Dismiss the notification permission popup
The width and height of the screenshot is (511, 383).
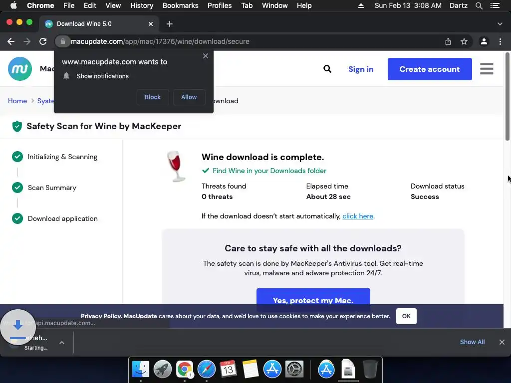tap(205, 56)
